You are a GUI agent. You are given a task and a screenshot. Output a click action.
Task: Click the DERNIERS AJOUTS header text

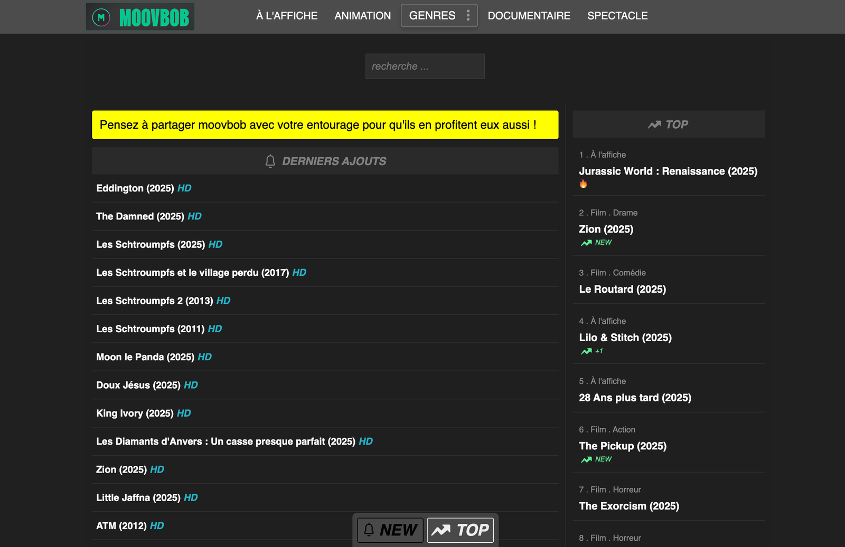(334, 161)
